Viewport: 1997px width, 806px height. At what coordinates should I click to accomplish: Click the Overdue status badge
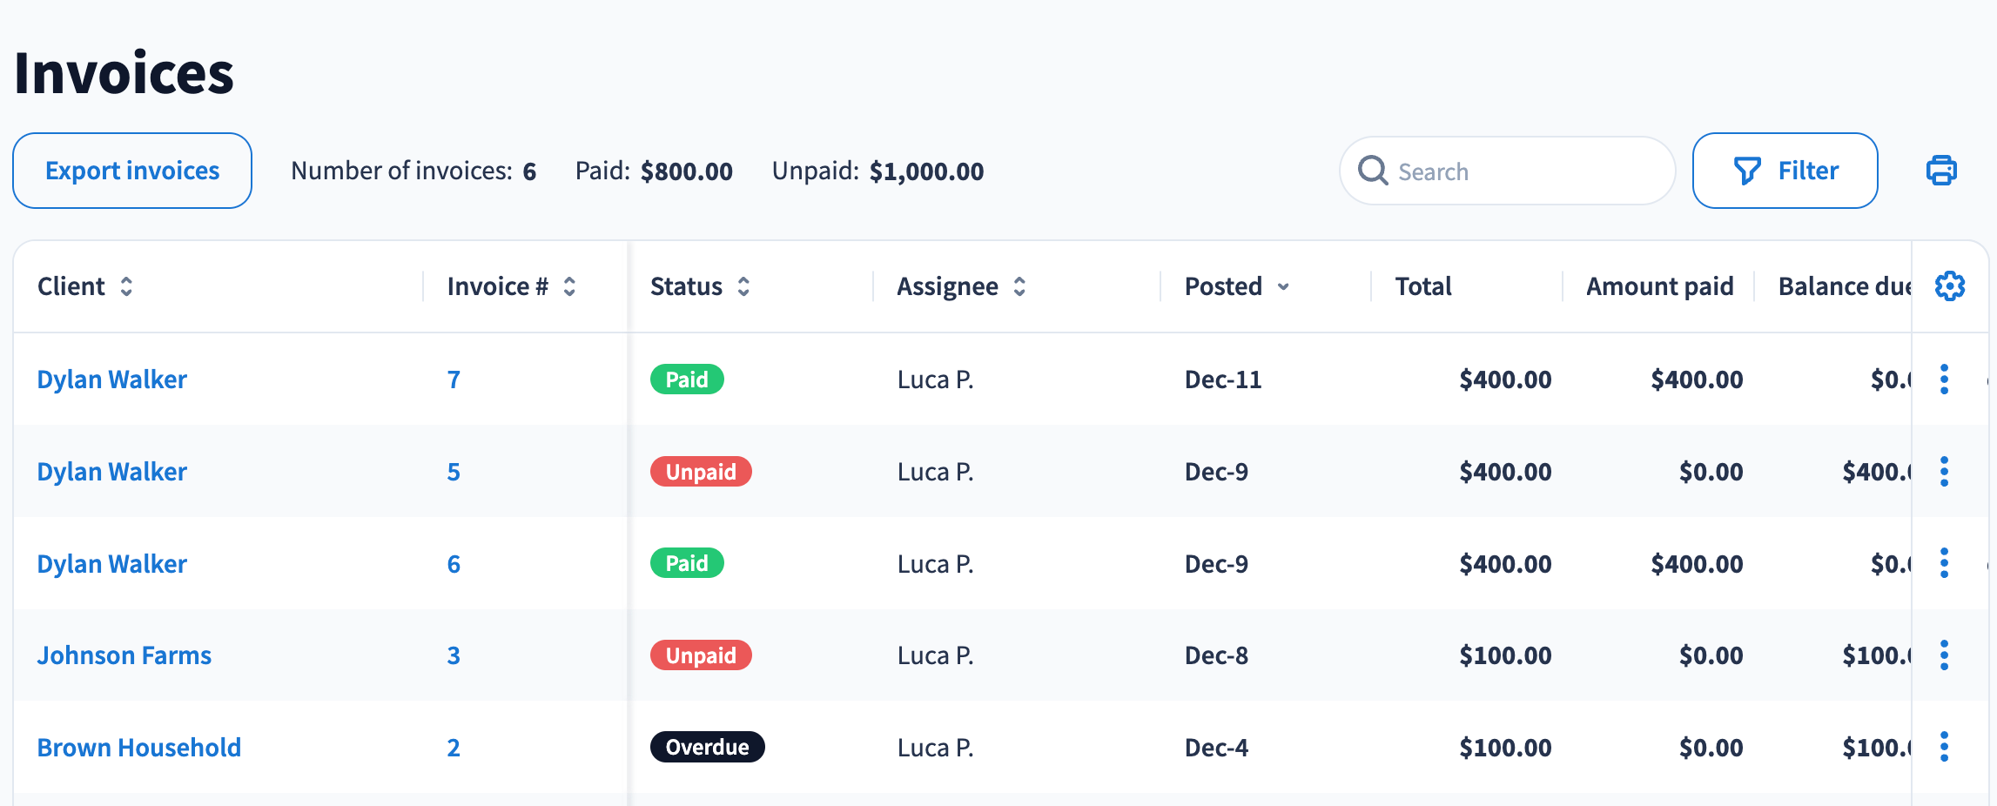707,747
